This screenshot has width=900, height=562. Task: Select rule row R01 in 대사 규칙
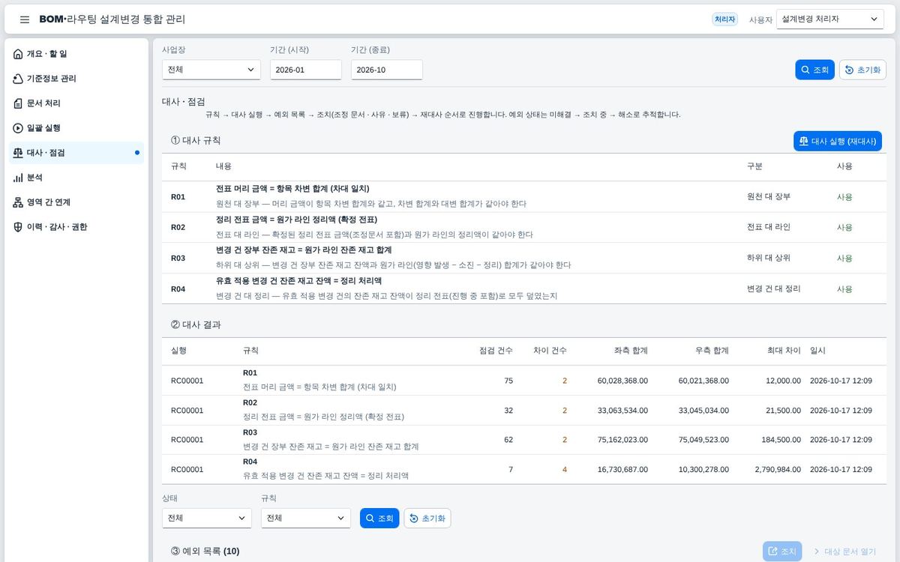pos(524,196)
